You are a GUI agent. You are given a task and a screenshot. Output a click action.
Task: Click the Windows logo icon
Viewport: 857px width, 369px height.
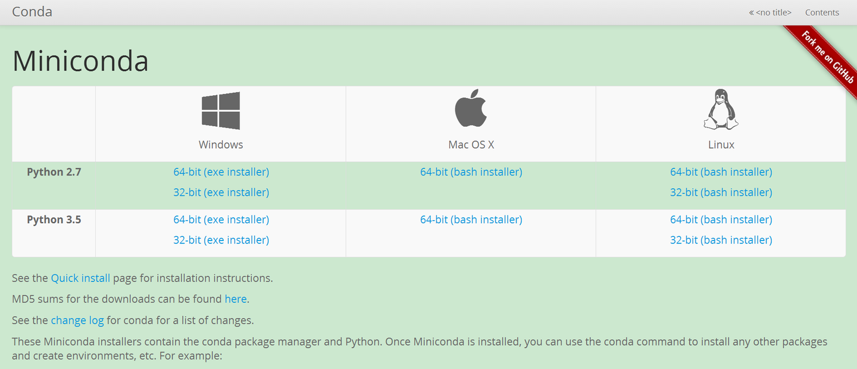[x=221, y=111]
